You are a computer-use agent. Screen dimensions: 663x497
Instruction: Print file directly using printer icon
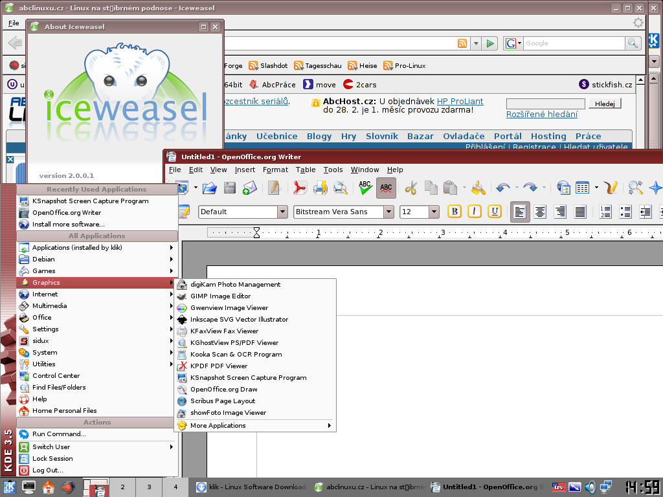point(320,188)
